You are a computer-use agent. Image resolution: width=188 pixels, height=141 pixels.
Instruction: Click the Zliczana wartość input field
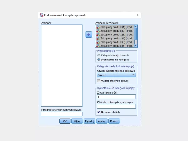[116, 97]
